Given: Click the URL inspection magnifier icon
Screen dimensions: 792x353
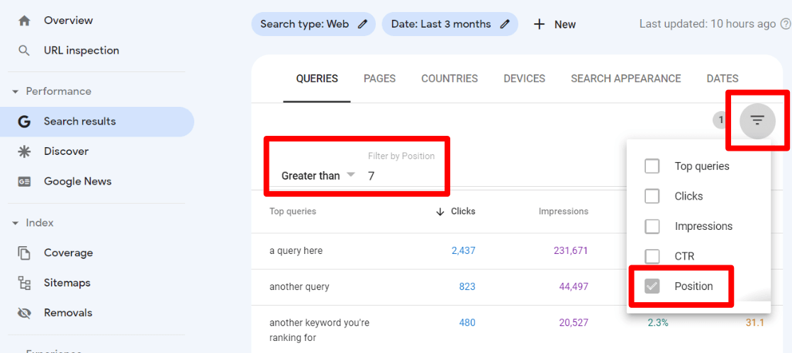Looking at the screenshot, I should click(x=23, y=50).
